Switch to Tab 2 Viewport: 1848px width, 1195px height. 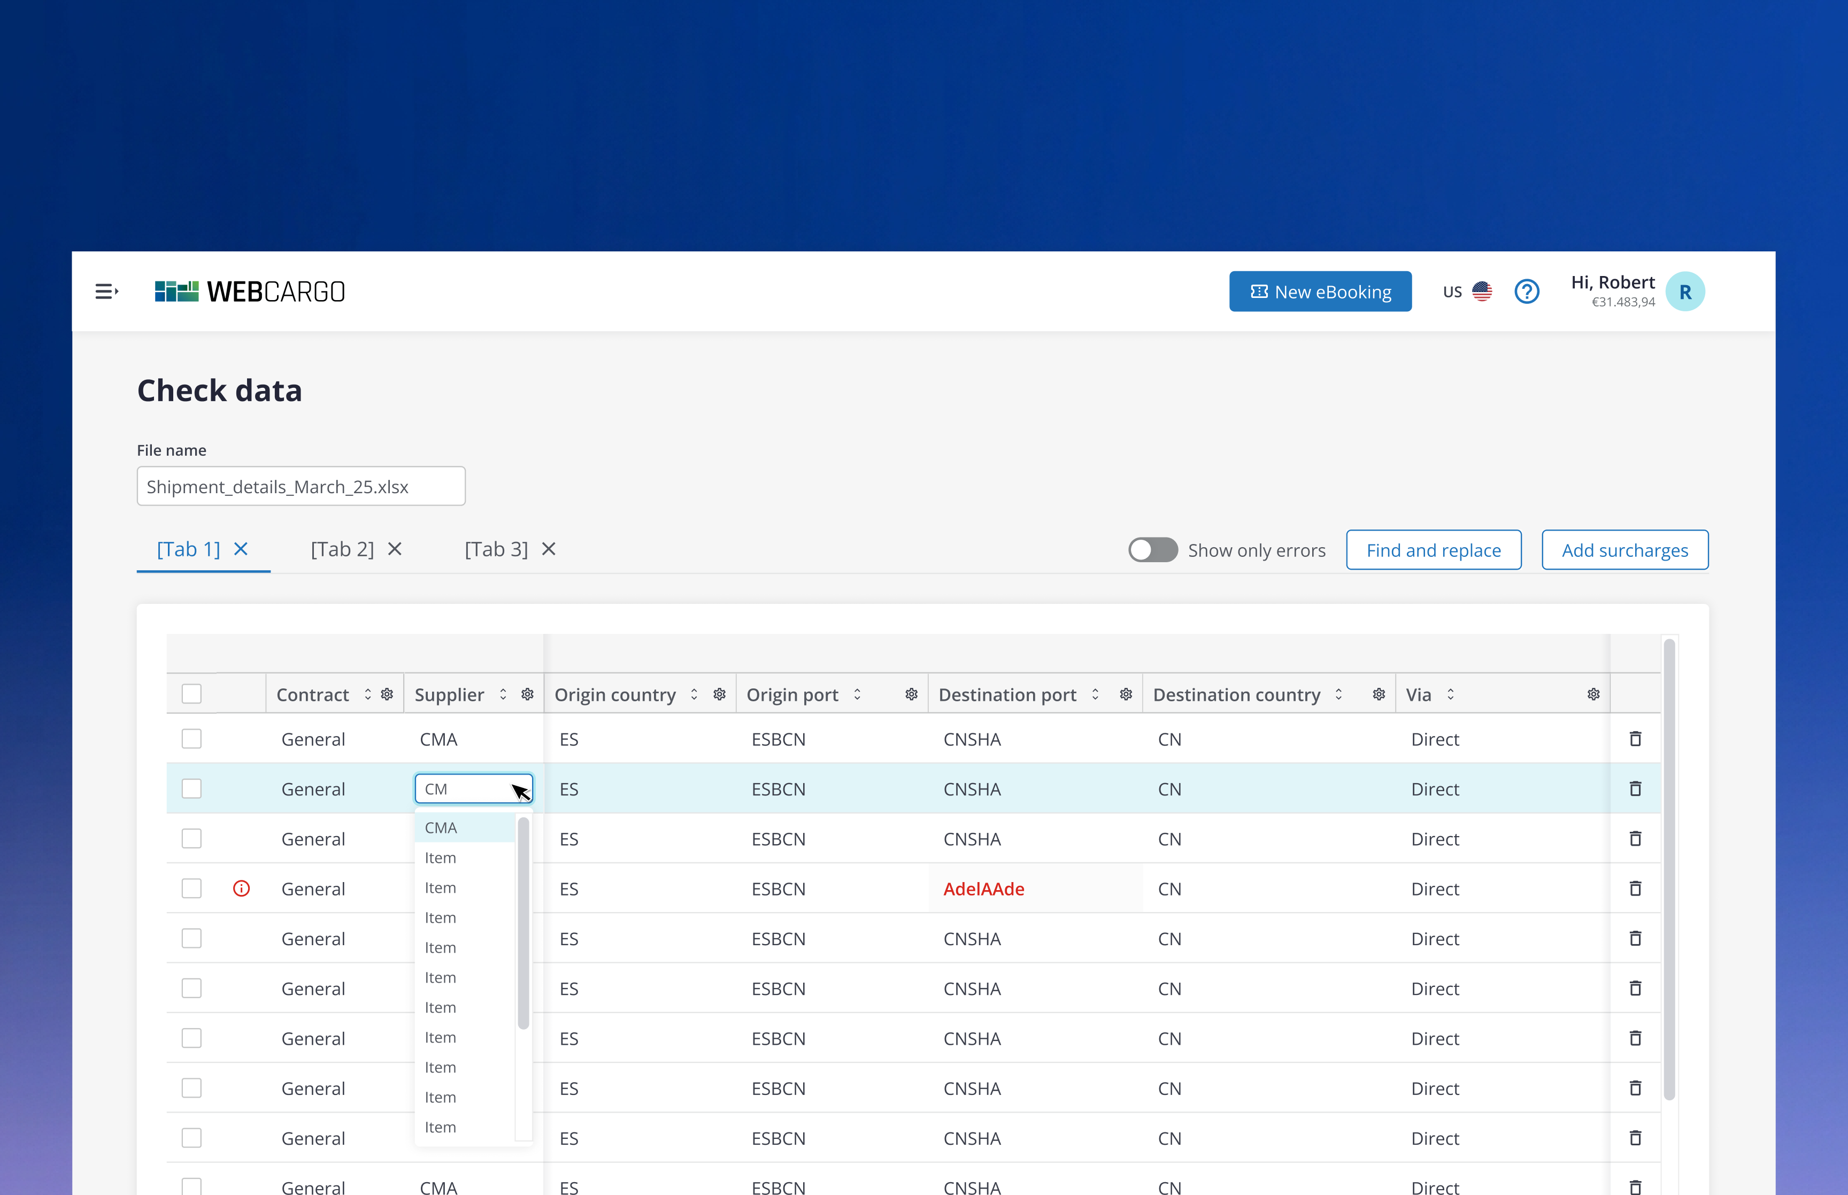click(342, 549)
